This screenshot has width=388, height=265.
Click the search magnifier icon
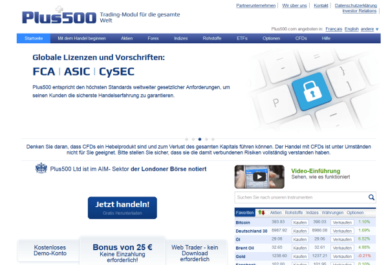pos(371,197)
